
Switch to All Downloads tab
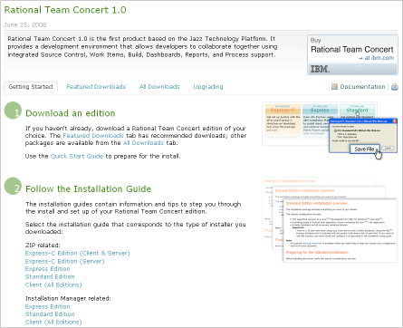(x=159, y=87)
